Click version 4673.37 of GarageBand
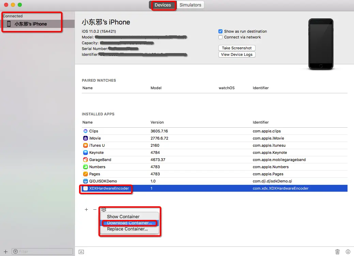Screen dimensions: 354x256 click(x=158, y=160)
